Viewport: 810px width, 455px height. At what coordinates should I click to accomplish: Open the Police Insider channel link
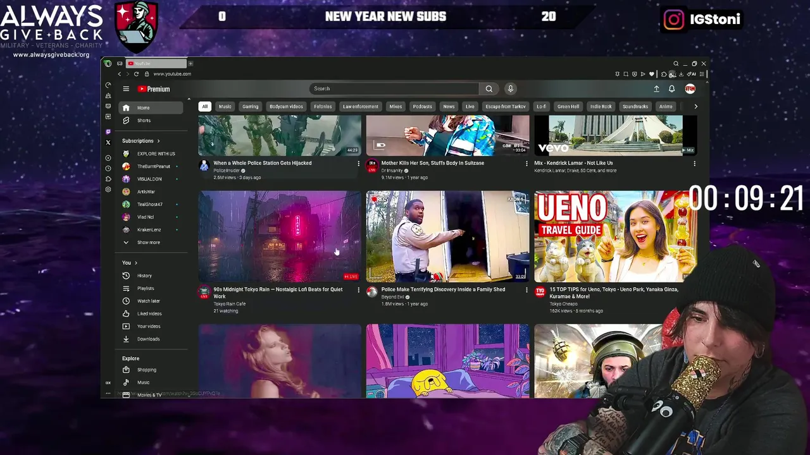pos(227,171)
